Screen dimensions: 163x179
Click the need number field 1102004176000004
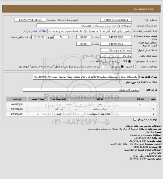(116, 20)
